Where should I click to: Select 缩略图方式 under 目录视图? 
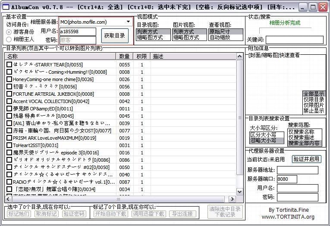click(x=153, y=38)
